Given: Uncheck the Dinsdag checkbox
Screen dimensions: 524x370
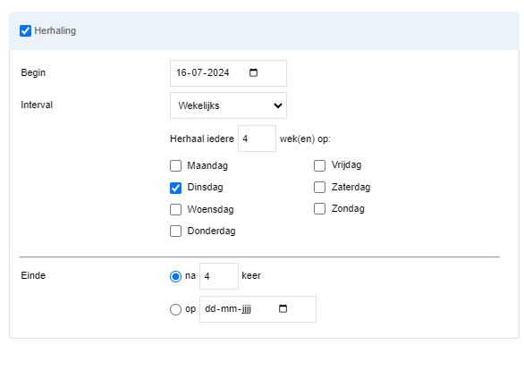Looking at the screenshot, I should click(176, 188).
